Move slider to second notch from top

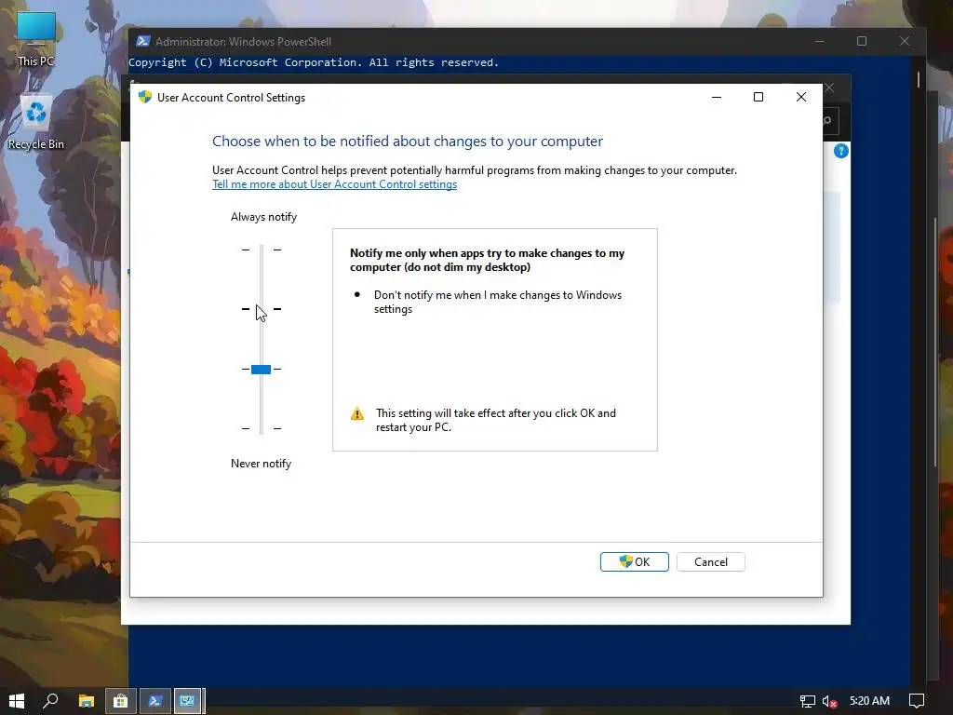pyautogui.click(x=262, y=309)
